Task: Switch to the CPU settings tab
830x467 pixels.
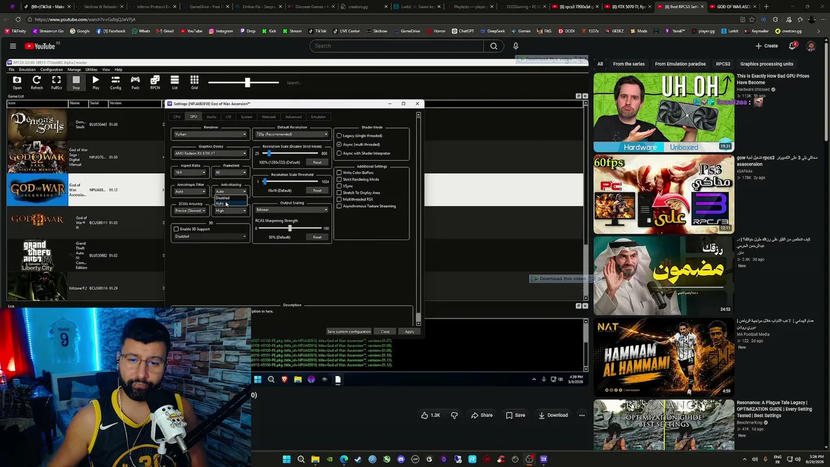Action: click(x=176, y=117)
